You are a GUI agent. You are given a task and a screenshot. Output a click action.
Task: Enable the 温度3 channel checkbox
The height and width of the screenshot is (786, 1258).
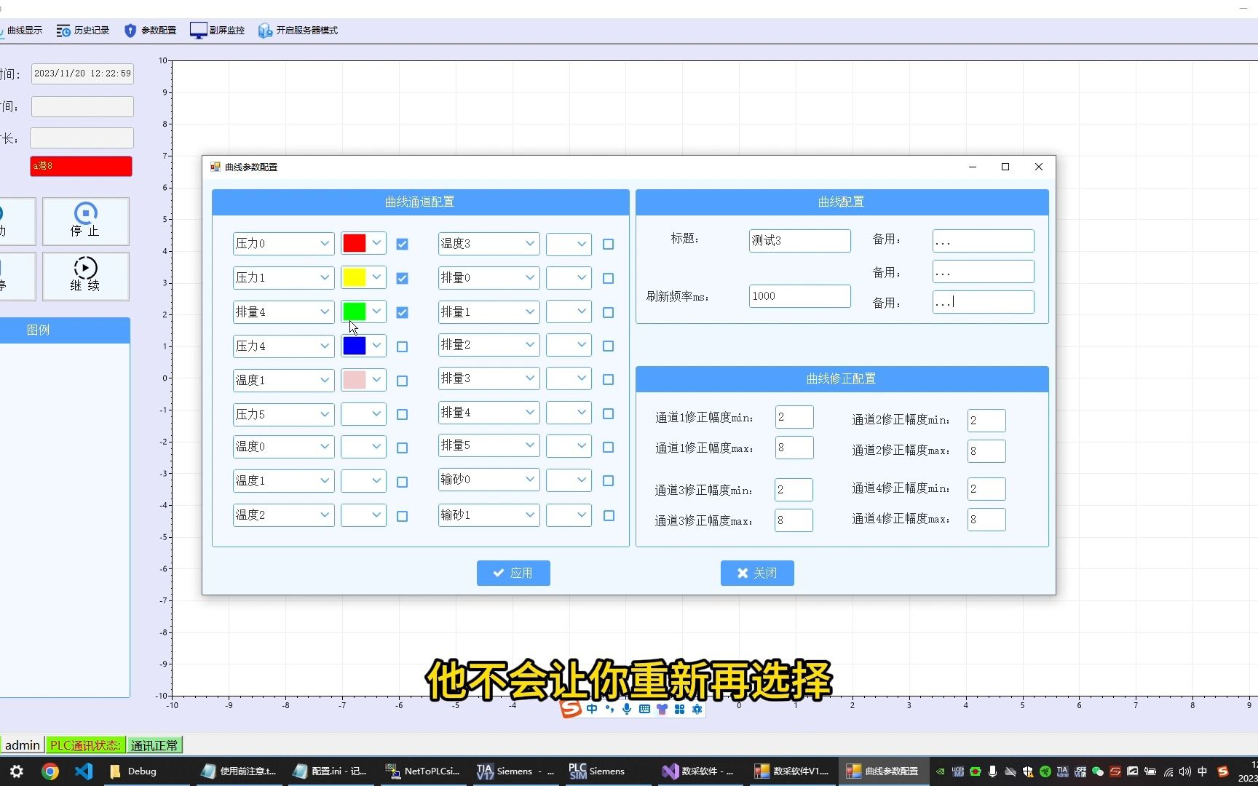pyautogui.click(x=609, y=244)
